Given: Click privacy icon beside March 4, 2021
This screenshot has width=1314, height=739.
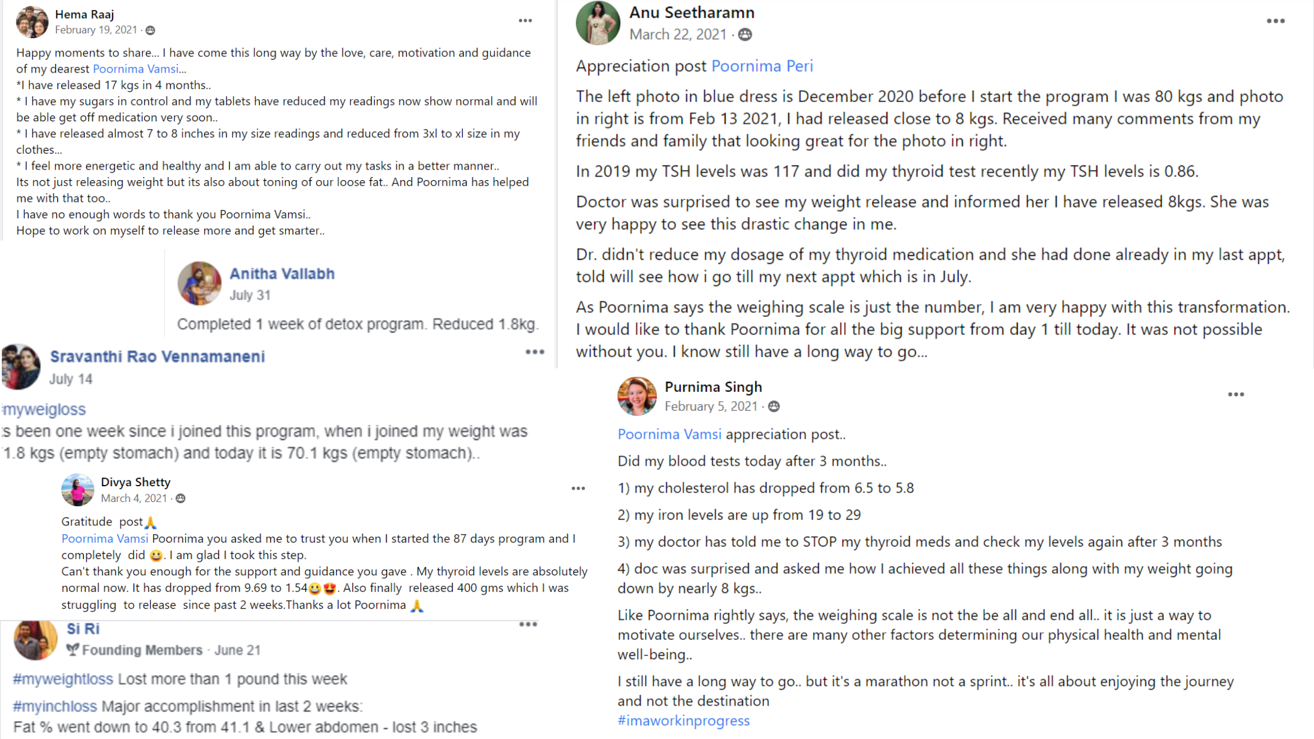Looking at the screenshot, I should pyautogui.click(x=181, y=499).
